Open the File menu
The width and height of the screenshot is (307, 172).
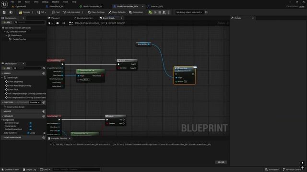pyautogui.click(x=12, y=2)
